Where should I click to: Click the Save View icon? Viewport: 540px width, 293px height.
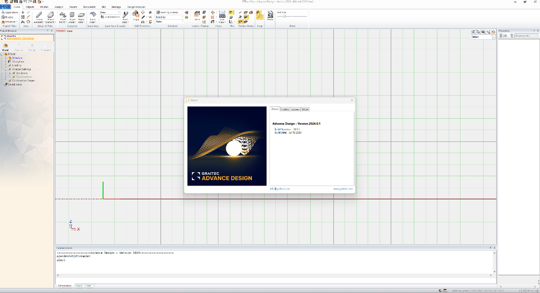[x=222, y=14]
